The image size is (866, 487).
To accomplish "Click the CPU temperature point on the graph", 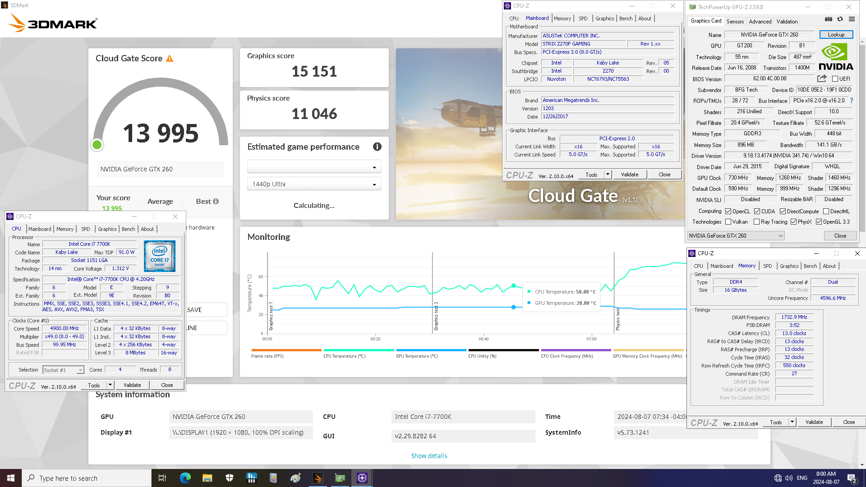I will 513,285.
